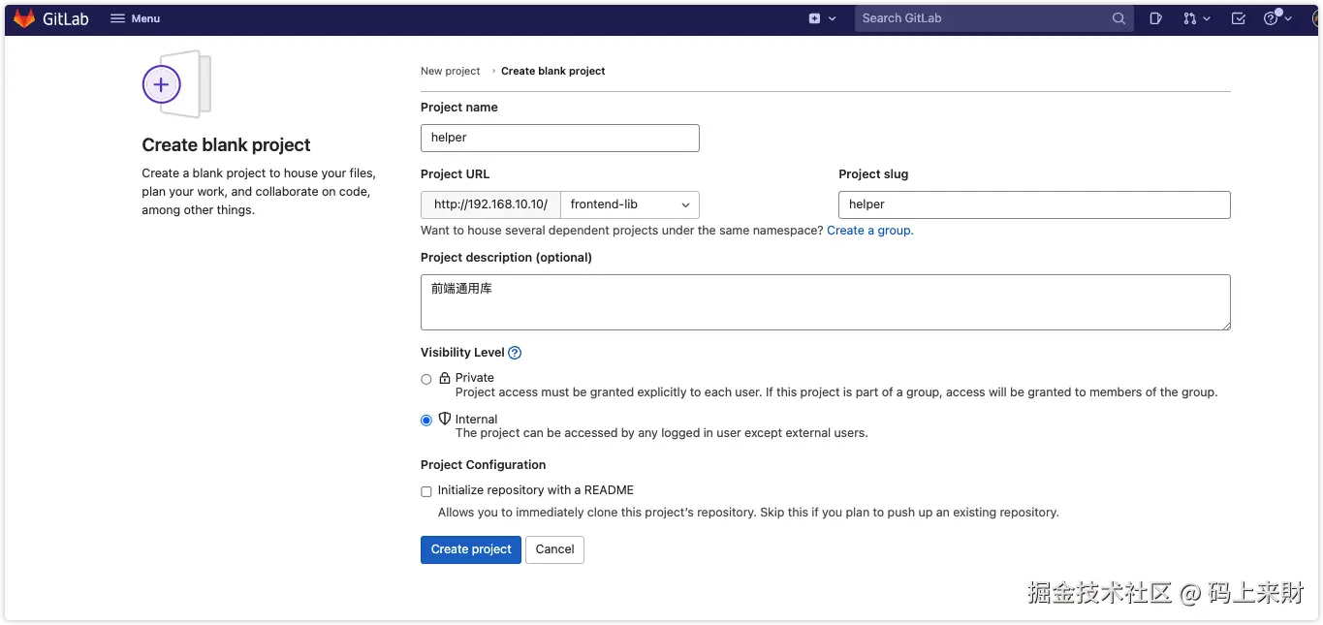Click the GitLab fox logo
The width and height of the screenshot is (1323, 625).
click(24, 18)
